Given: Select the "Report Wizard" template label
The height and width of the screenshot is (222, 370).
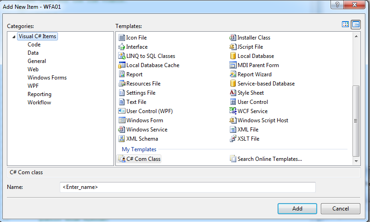Looking at the screenshot, I should (254, 74).
